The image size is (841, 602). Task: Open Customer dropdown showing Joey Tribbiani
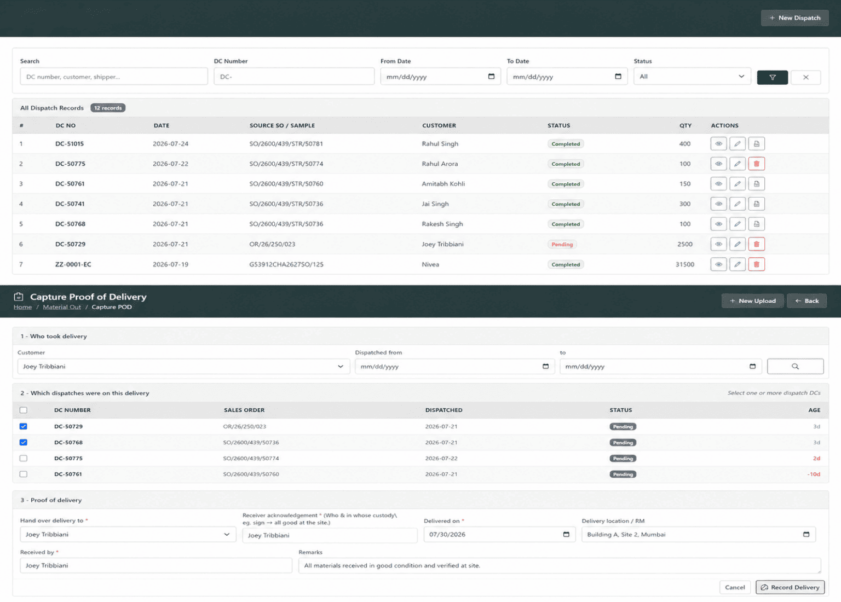tap(183, 366)
